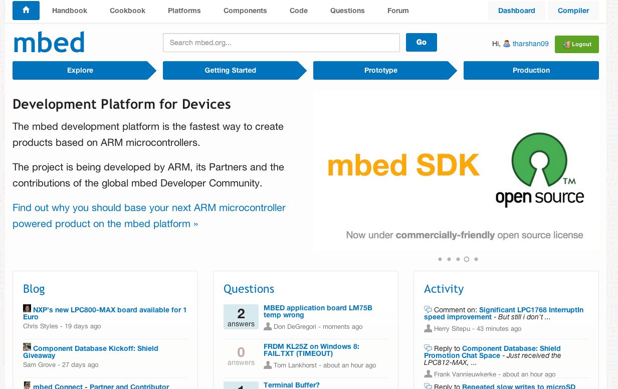
Task: Open the Cookbook menu item
Action: tap(127, 11)
